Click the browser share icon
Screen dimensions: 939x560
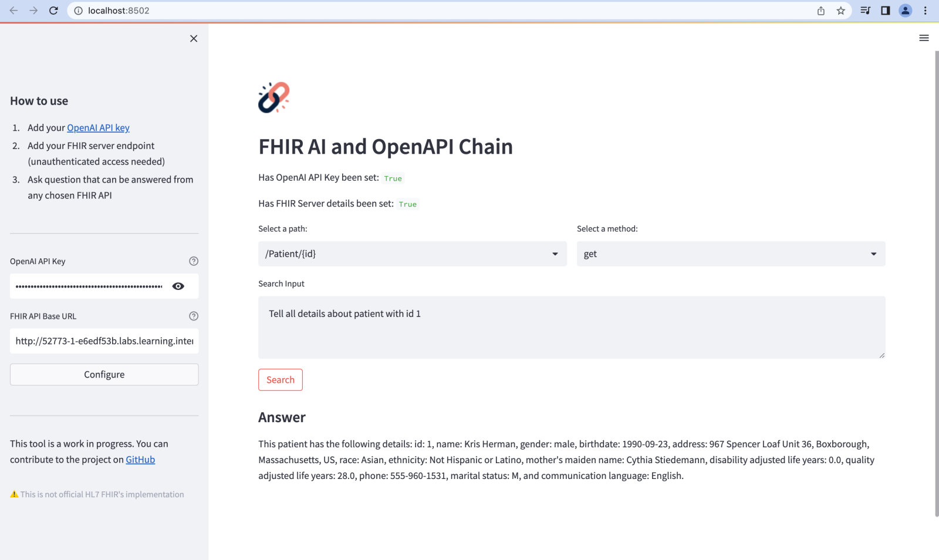820,11
